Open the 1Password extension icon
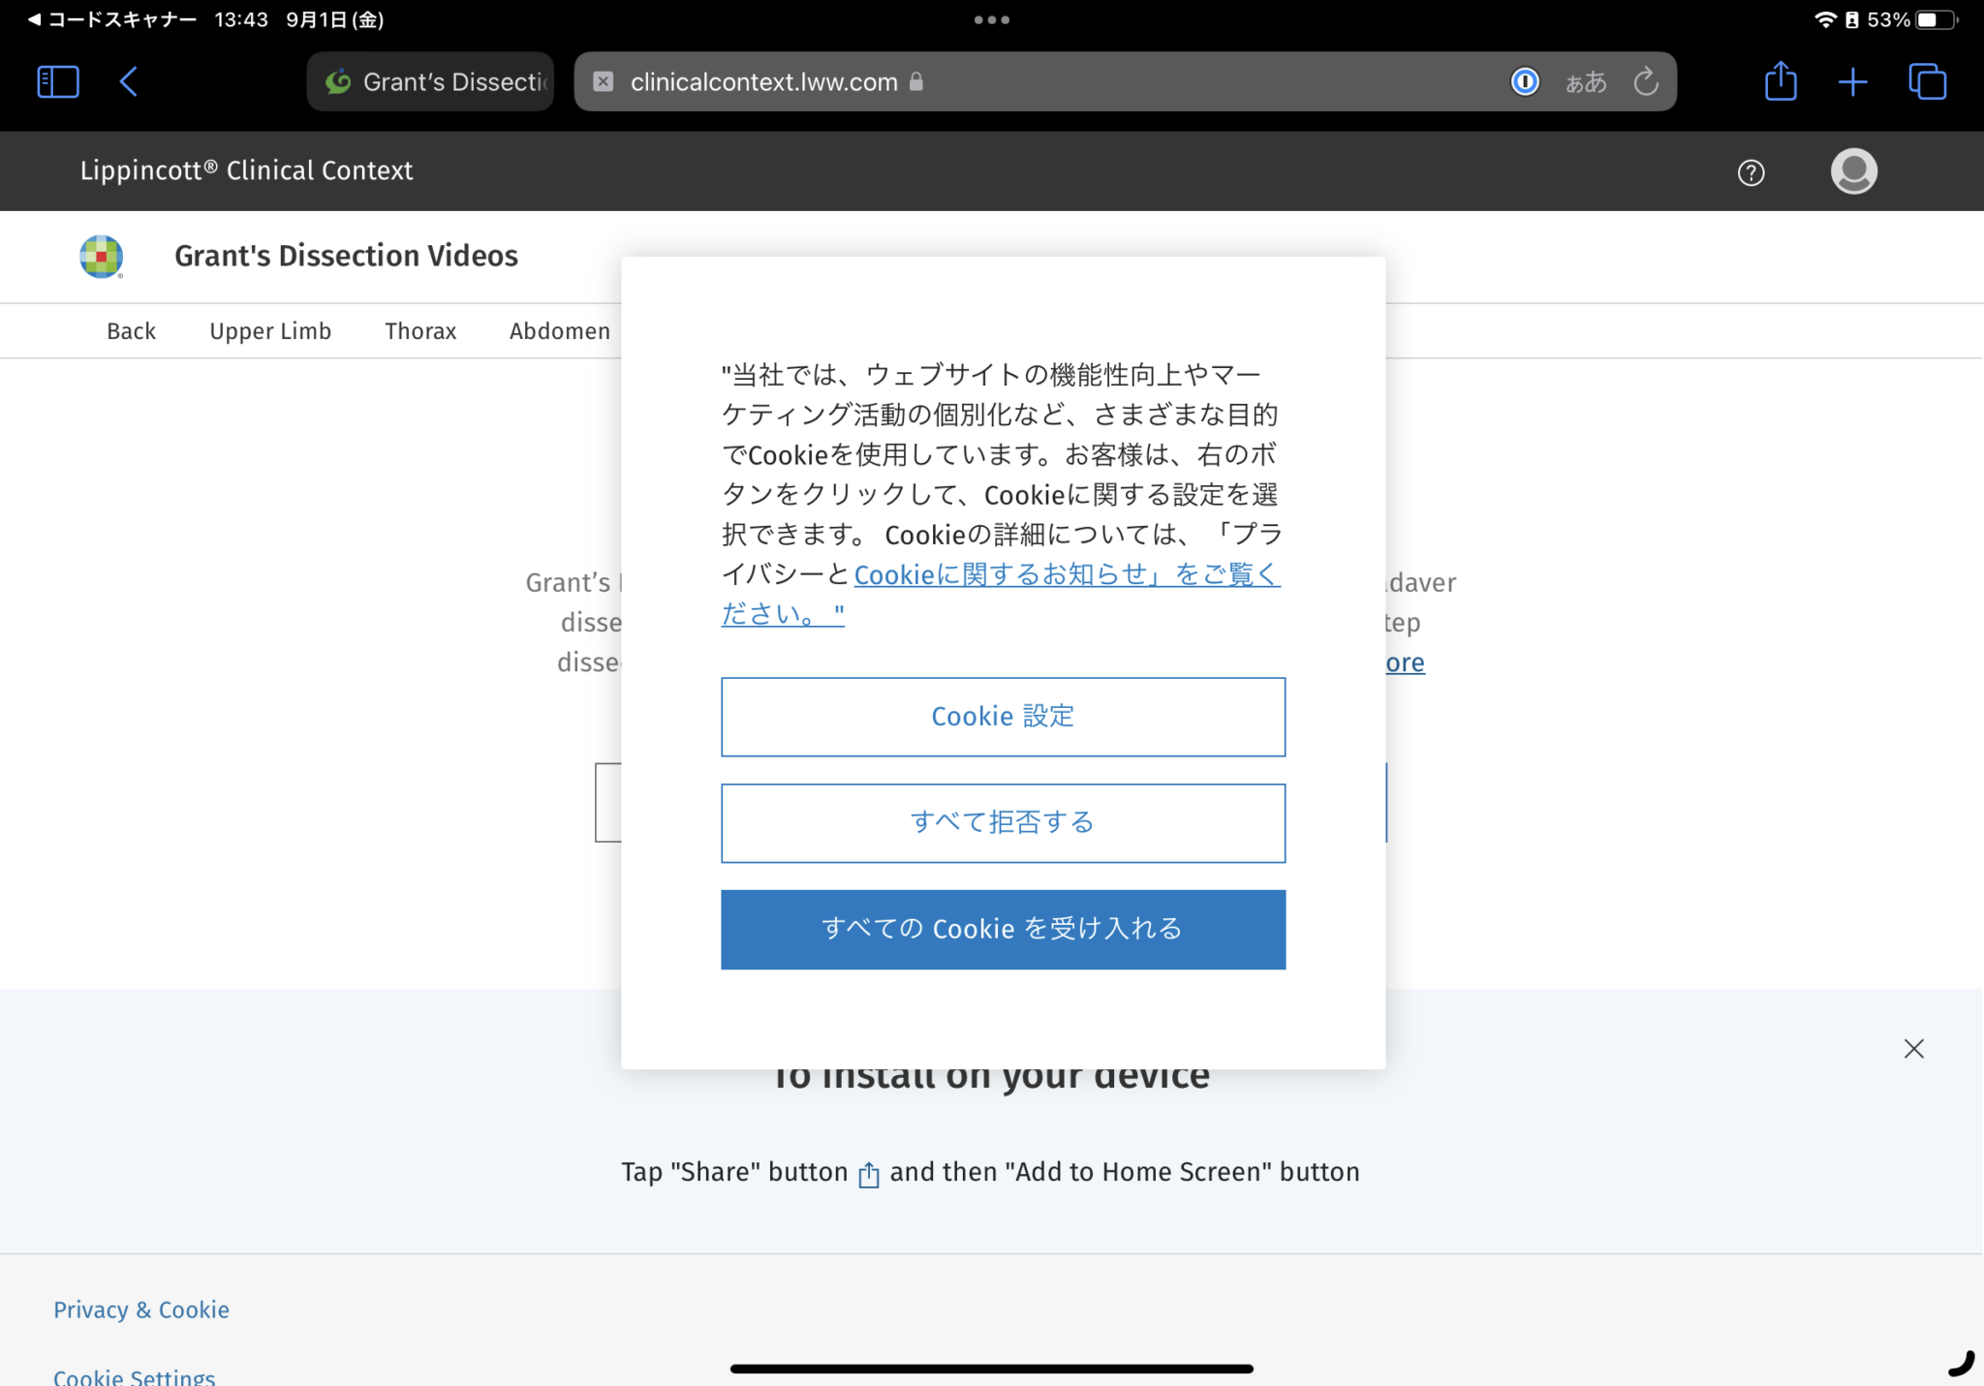This screenshot has width=1984, height=1386. click(1525, 82)
